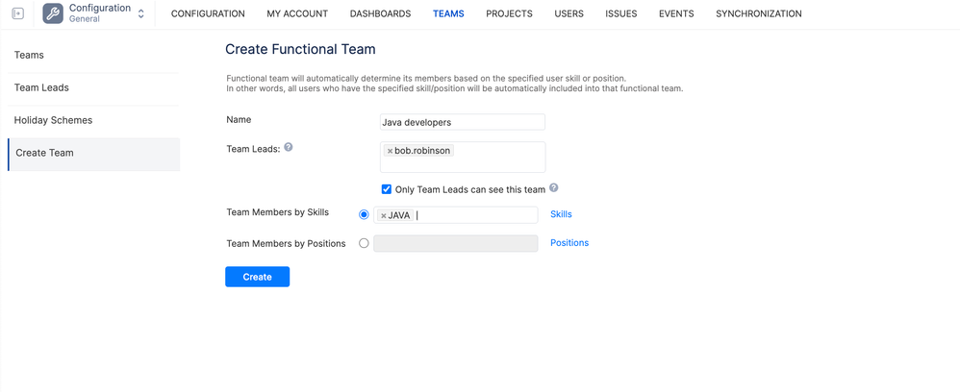Image resolution: width=960 pixels, height=392 pixels.
Task: Go to the Synchronization tab
Action: pyautogui.click(x=758, y=13)
